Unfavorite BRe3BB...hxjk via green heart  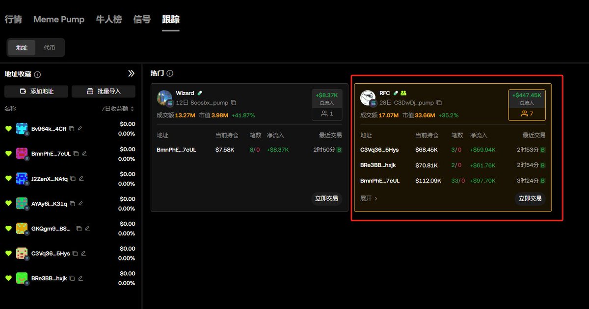[8, 278]
